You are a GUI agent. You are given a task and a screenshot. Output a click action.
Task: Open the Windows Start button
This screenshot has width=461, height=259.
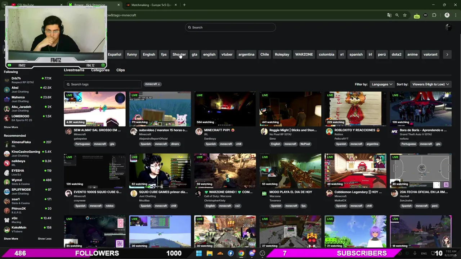pyautogui.click(x=199, y=253)
